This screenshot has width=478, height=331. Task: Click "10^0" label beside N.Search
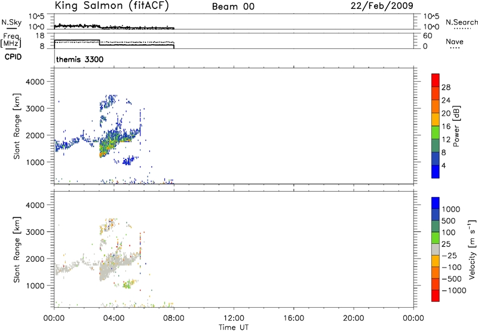click(431, 27)
